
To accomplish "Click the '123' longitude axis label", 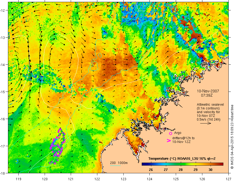I will click(x=123, y=179).
